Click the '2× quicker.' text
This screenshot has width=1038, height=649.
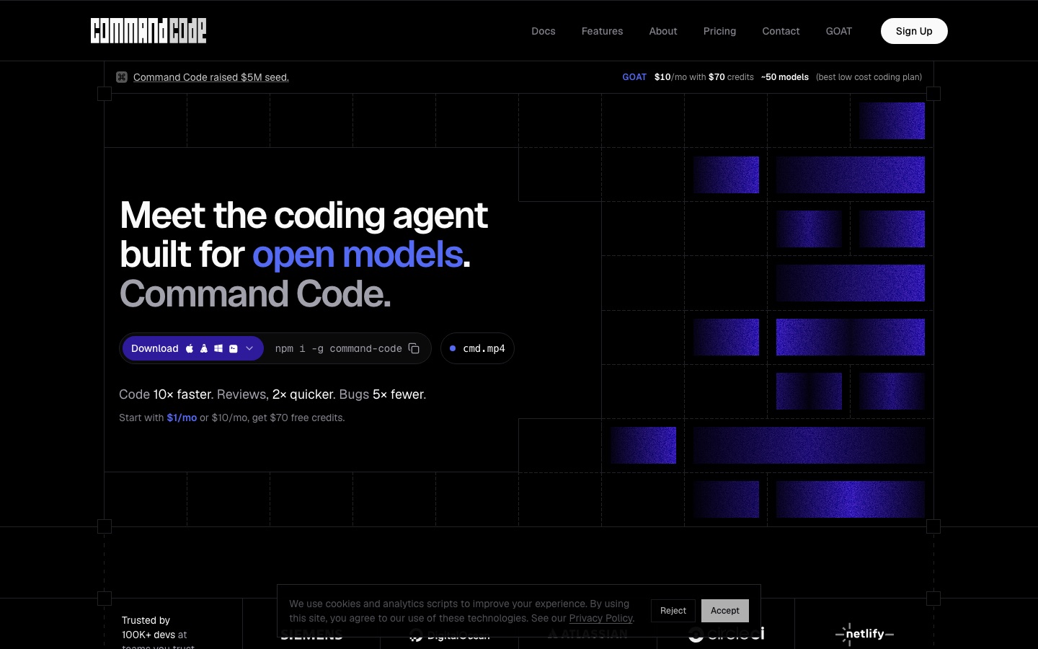[x=304, y=394]
